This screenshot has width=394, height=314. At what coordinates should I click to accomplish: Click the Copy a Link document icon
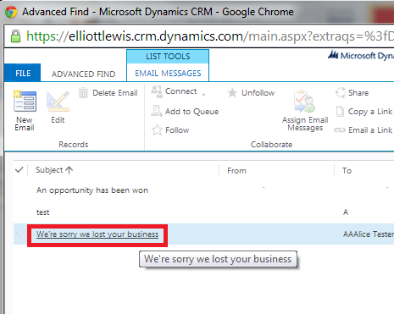[340, 112]
